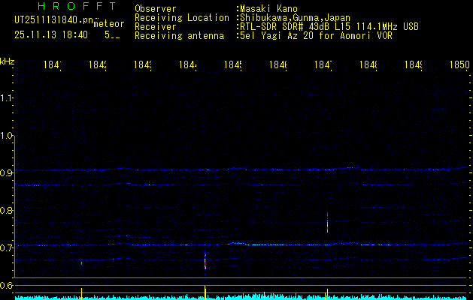Click the kHz axis unit label
Screen dimensions: 473x300
(8, 60)
